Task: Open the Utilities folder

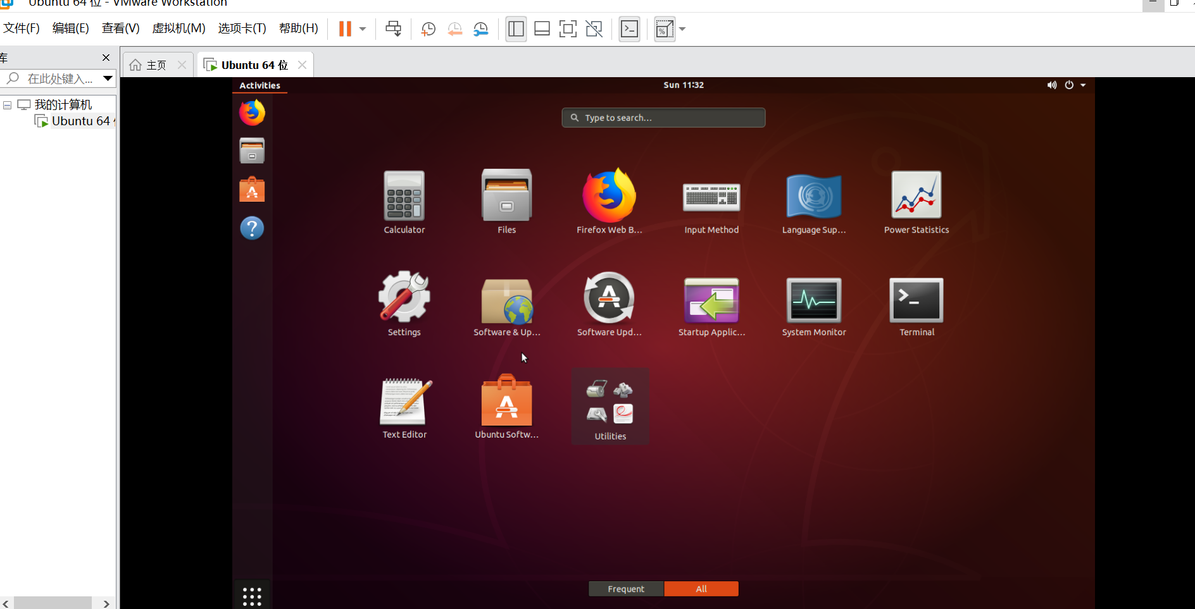Action: pos(610,408)
